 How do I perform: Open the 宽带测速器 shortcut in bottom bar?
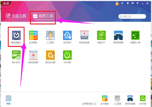pos(130,100)
